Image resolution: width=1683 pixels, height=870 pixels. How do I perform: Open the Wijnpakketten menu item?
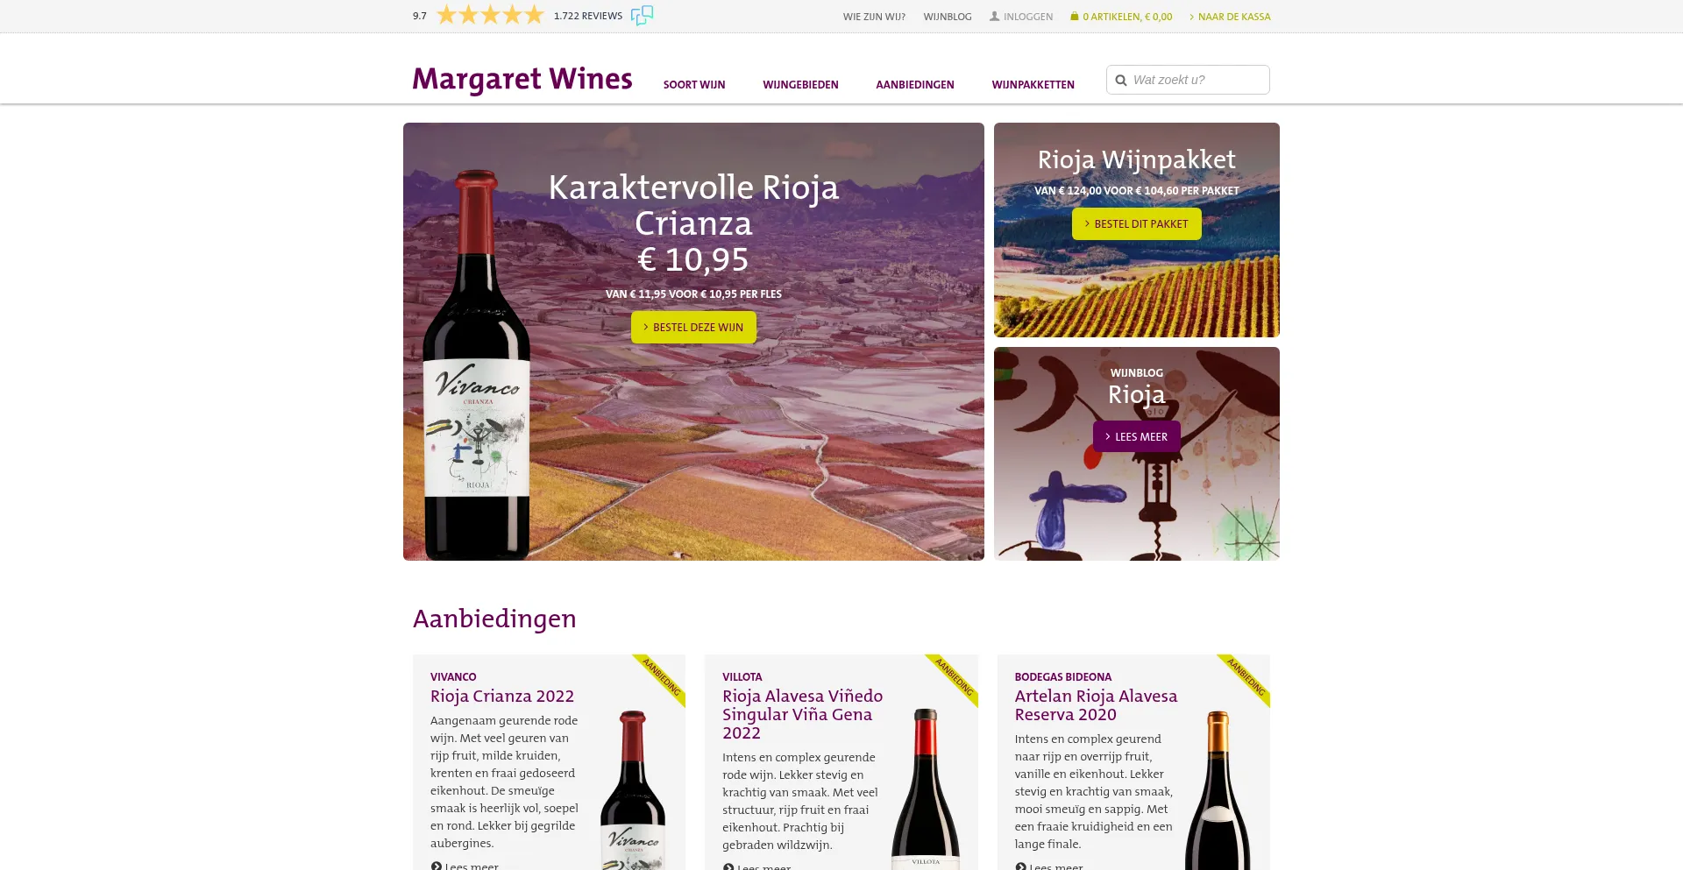pyautogui.click(x=1033, y=85)
